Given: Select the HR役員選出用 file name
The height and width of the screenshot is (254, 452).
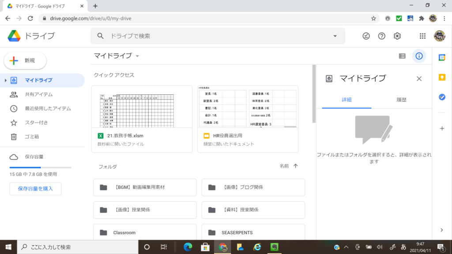Looking at the screenshot, I should tap(228, 136).
